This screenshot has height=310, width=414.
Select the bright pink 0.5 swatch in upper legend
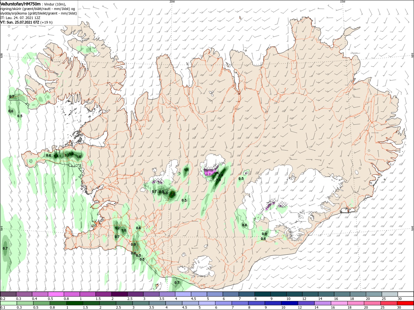[x=56, y=294]
